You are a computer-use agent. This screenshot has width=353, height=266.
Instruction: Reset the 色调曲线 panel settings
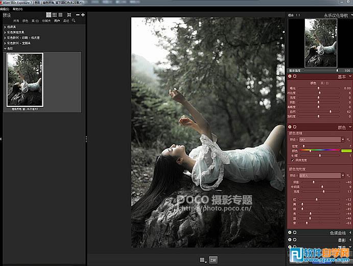pyautogui.click(x=295, y=232)
